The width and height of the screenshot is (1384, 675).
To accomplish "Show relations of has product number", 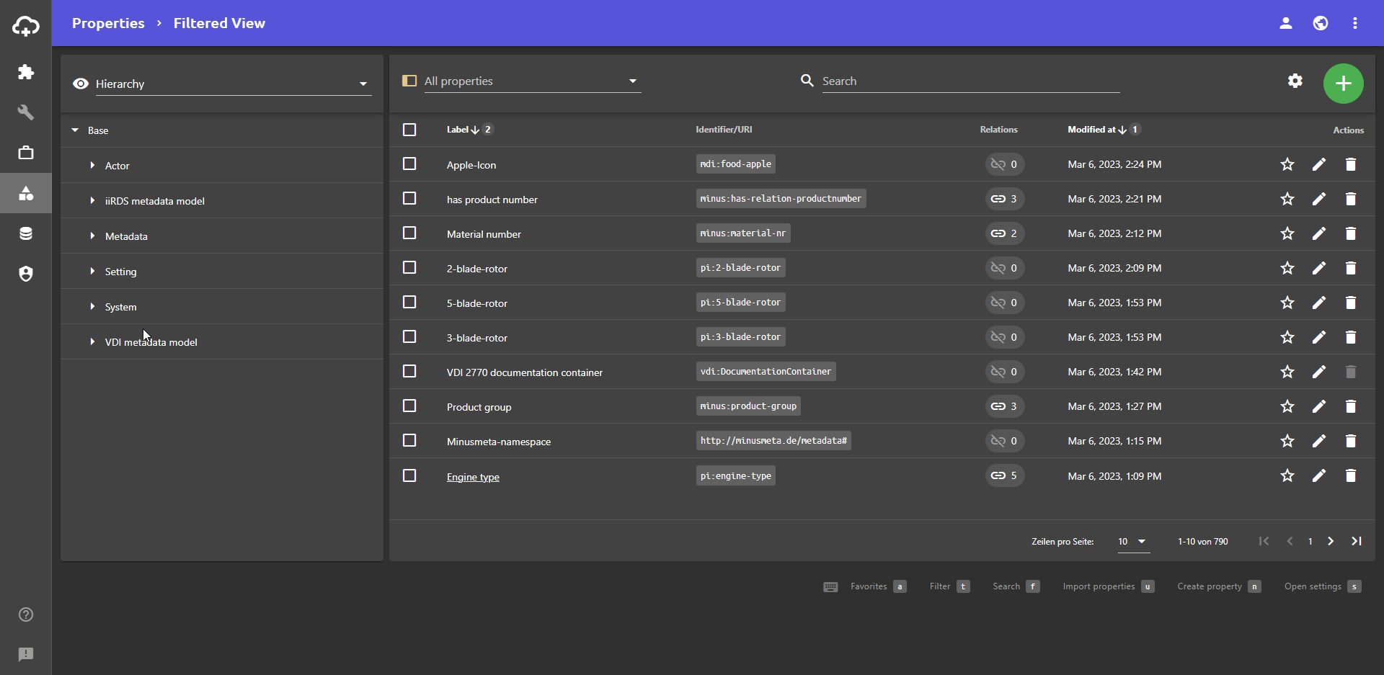I will click(x=1005, y=199).
